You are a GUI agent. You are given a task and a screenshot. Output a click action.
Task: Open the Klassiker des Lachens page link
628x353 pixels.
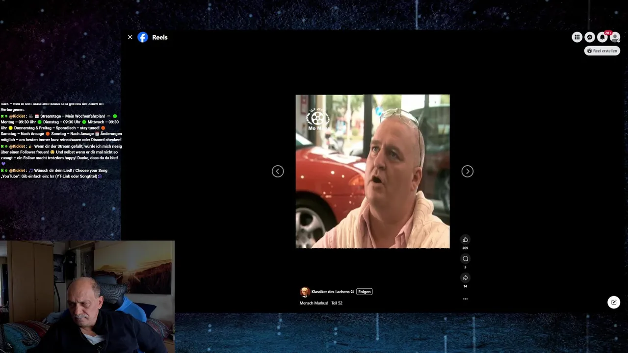331,292
